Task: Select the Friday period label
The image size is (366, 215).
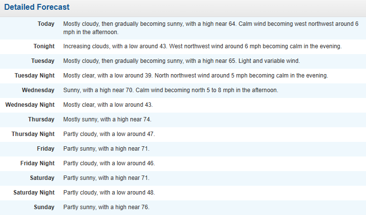Action: pos(45,149)
